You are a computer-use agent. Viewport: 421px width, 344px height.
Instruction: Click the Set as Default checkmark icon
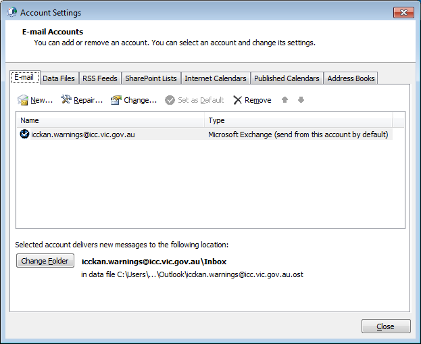(x=170, y=100)
